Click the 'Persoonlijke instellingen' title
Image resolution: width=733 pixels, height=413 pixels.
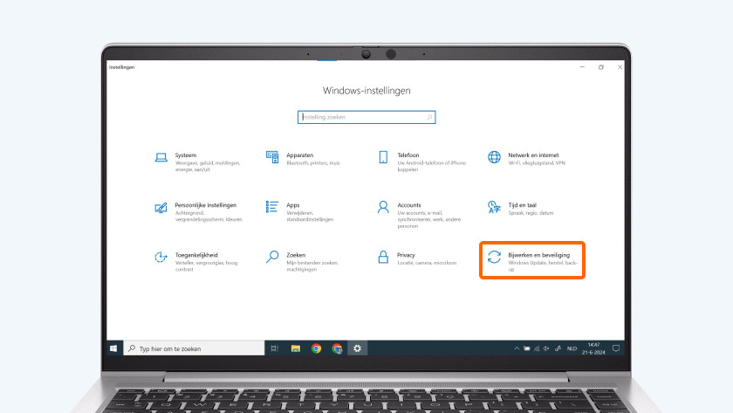point(206,205)
